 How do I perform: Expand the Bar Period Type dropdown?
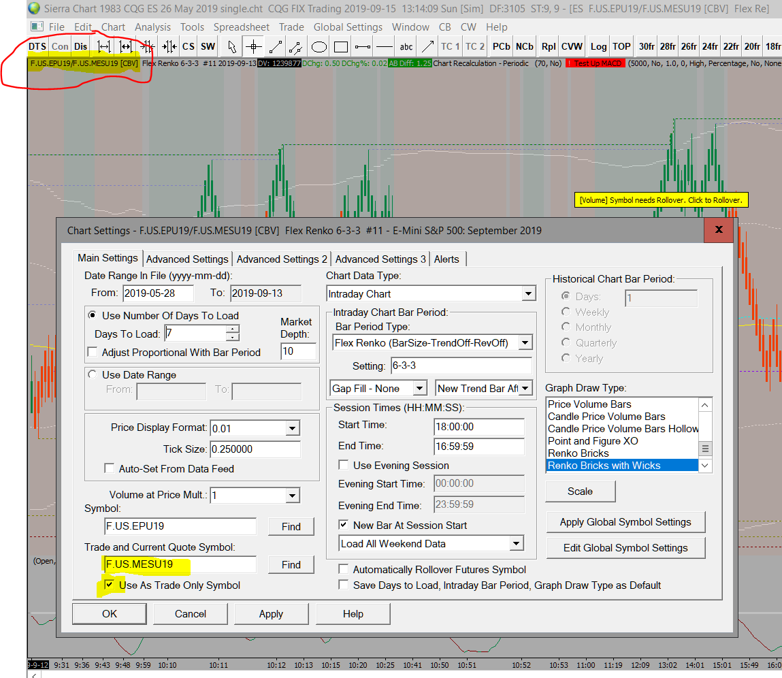(x=525, y=343)
